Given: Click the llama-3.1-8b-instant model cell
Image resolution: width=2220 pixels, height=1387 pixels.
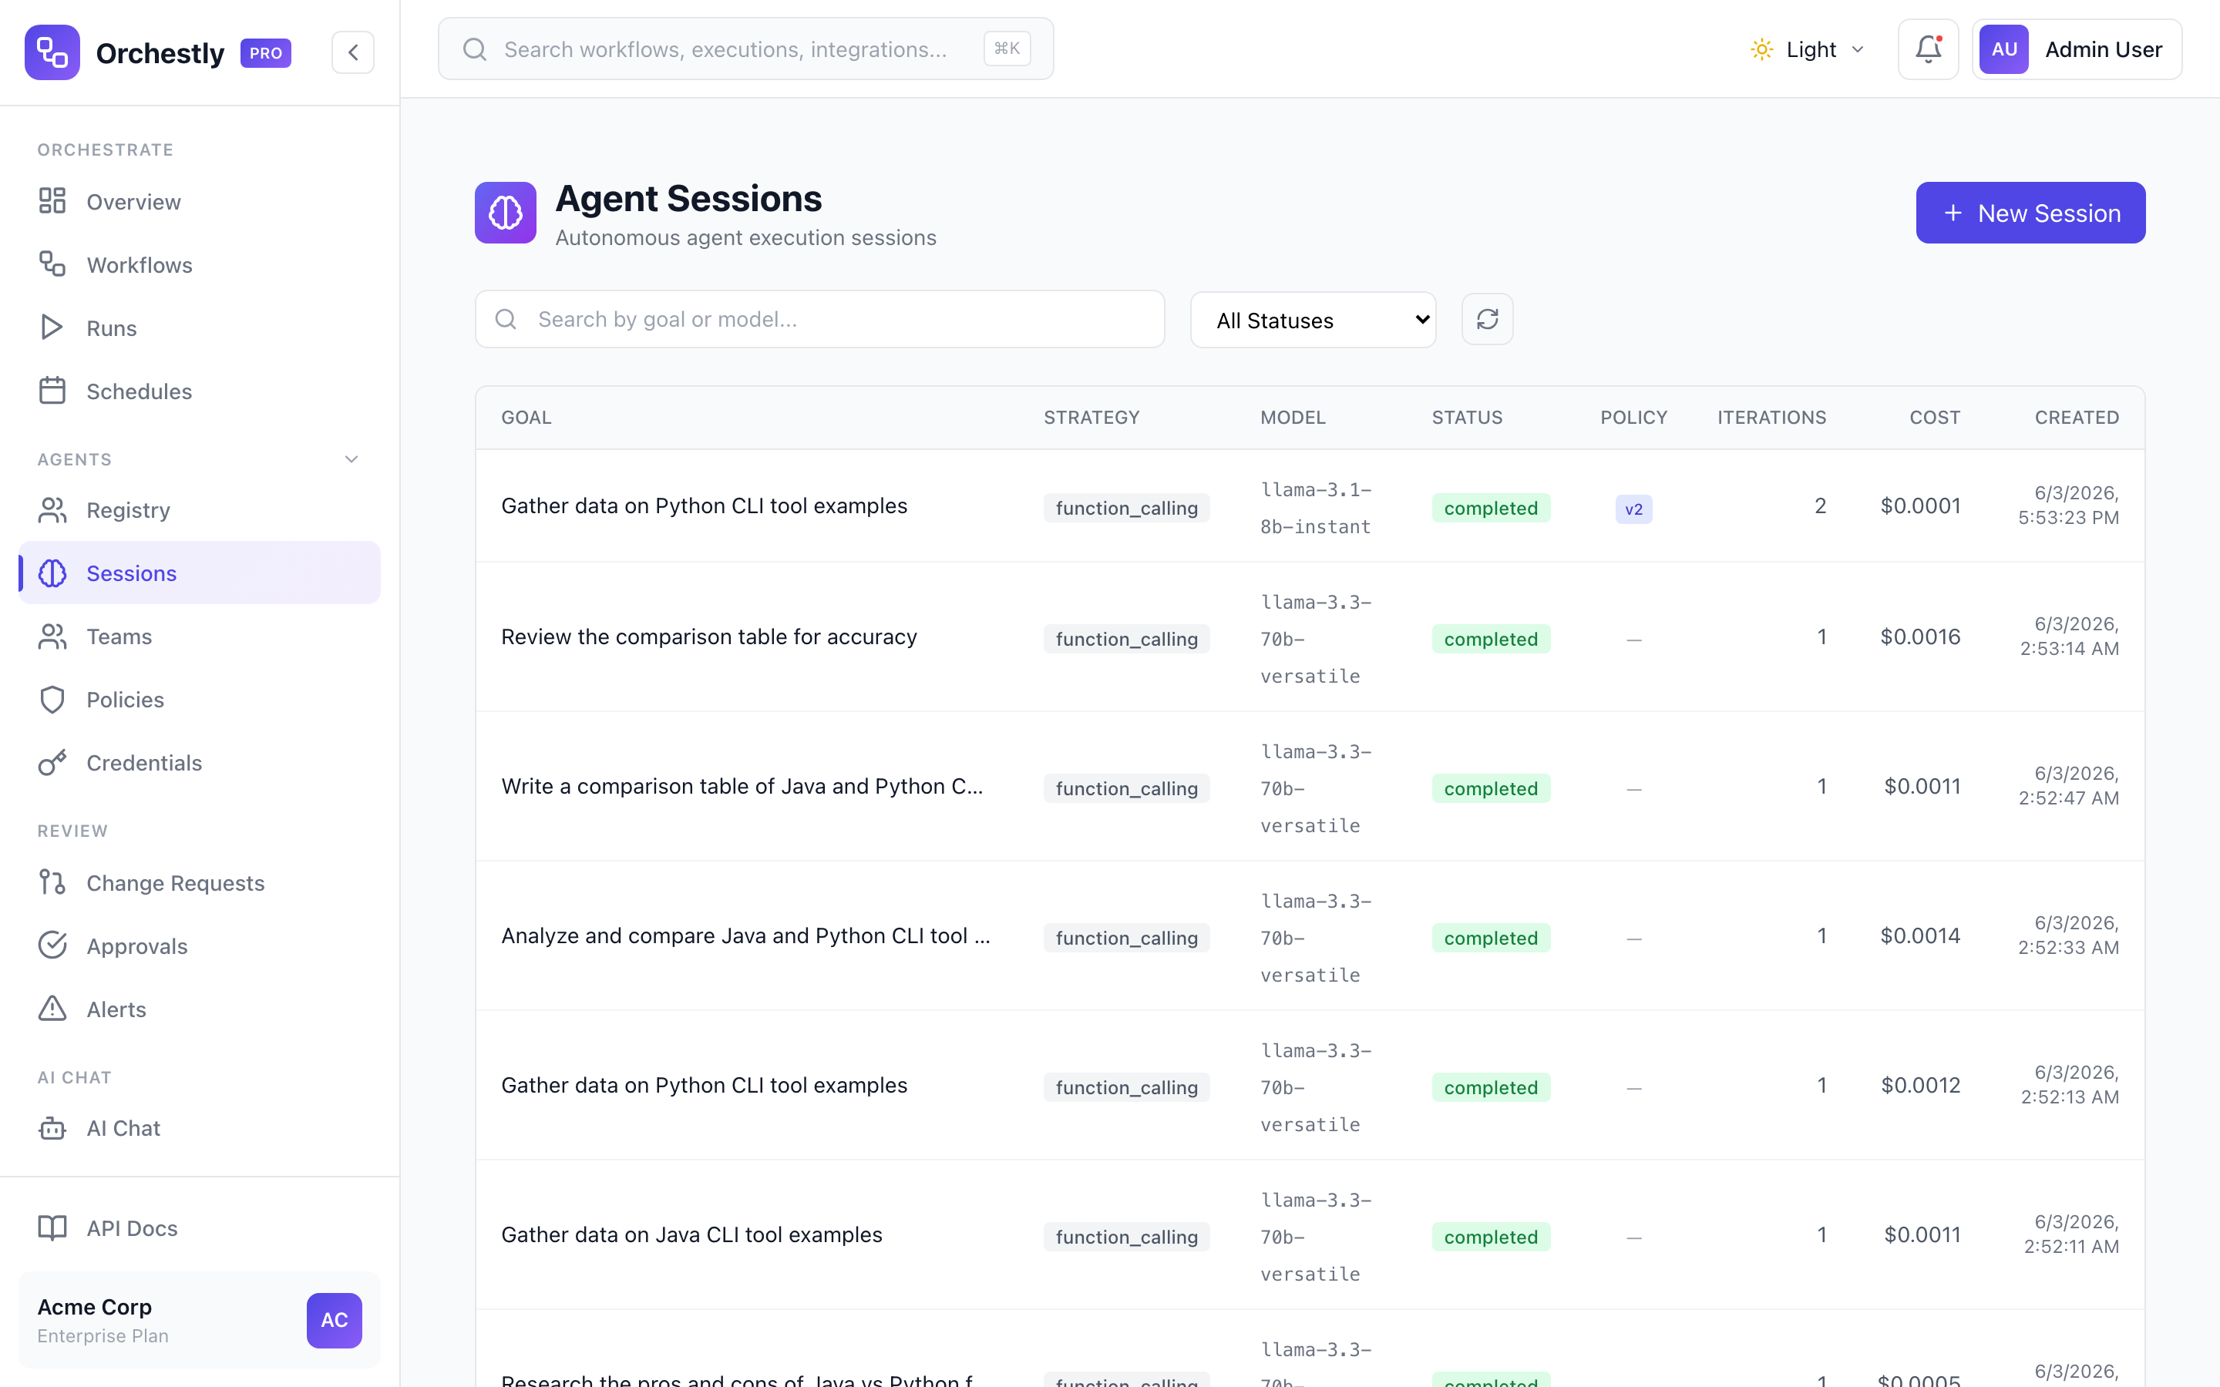Looking at the screenshot, I should [x=1316, y=509].
